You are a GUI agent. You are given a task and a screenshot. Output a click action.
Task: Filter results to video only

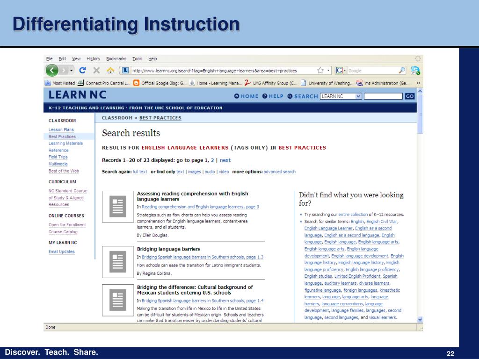224,172
